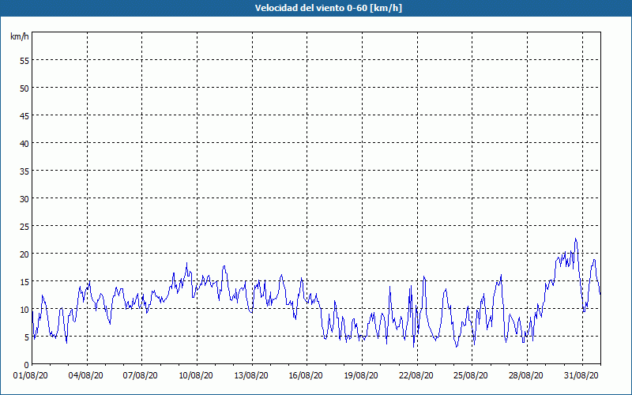Select the 5 value on the y-axis
This screenshot has width=632, height=395.
coord(27,337)
